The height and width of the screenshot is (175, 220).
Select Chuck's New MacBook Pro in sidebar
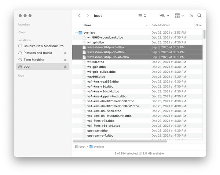tap(43, 46)
